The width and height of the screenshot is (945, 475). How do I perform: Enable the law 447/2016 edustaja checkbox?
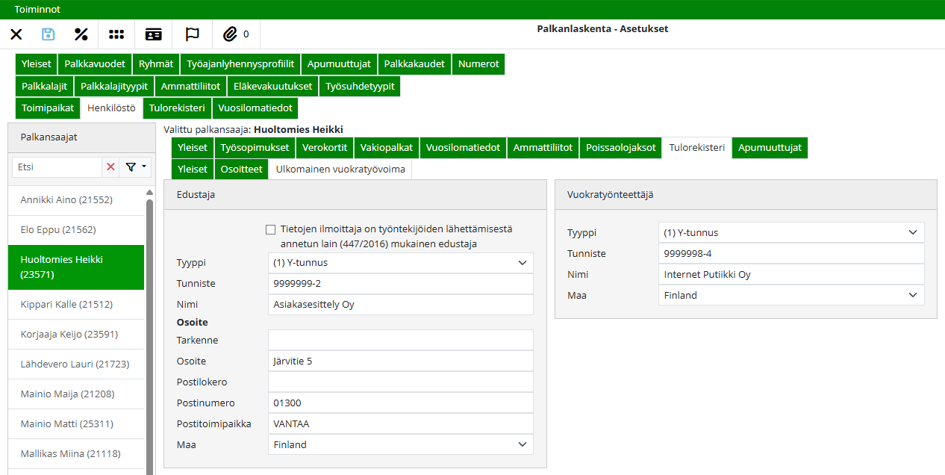[x=270, y=229]
